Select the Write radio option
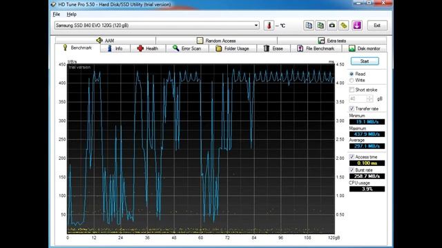 coord(352,81)
